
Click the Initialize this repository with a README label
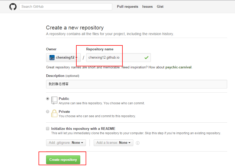point(83,129)
